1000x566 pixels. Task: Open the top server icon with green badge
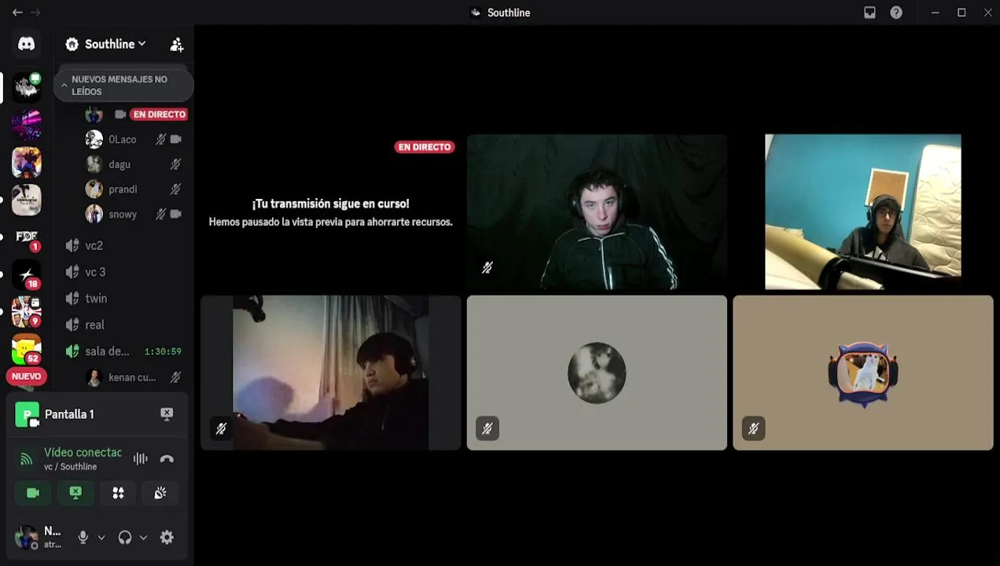27,87
